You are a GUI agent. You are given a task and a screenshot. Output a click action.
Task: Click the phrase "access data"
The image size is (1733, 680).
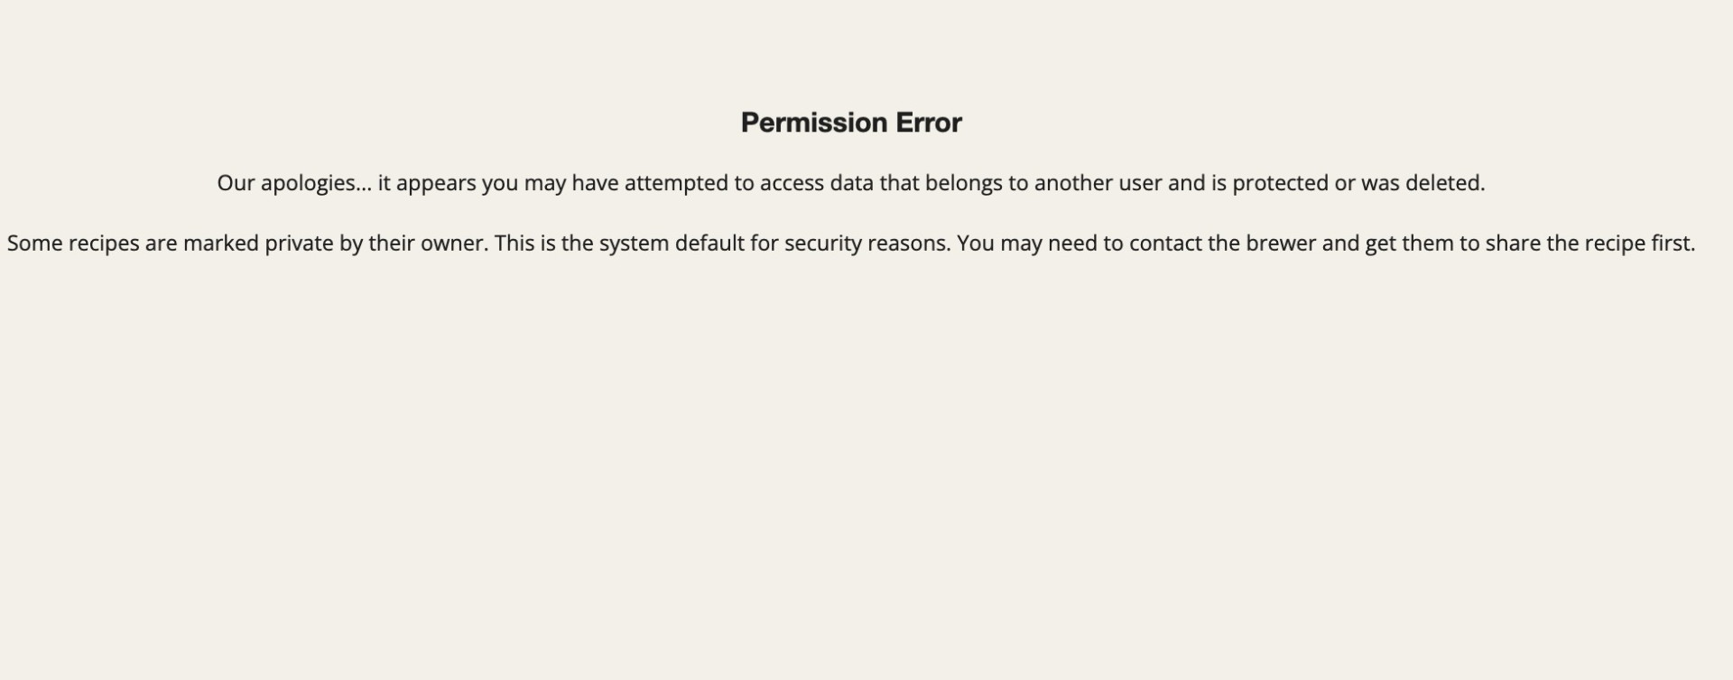816,183
